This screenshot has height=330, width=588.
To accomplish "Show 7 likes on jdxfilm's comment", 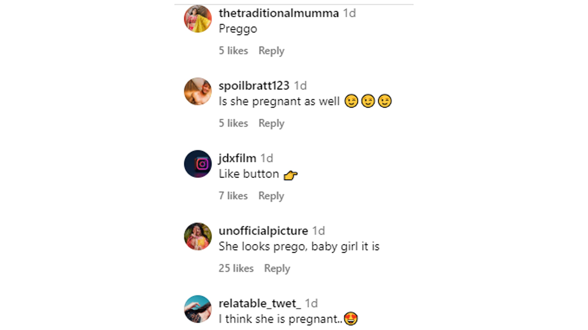I will (233, 196).
